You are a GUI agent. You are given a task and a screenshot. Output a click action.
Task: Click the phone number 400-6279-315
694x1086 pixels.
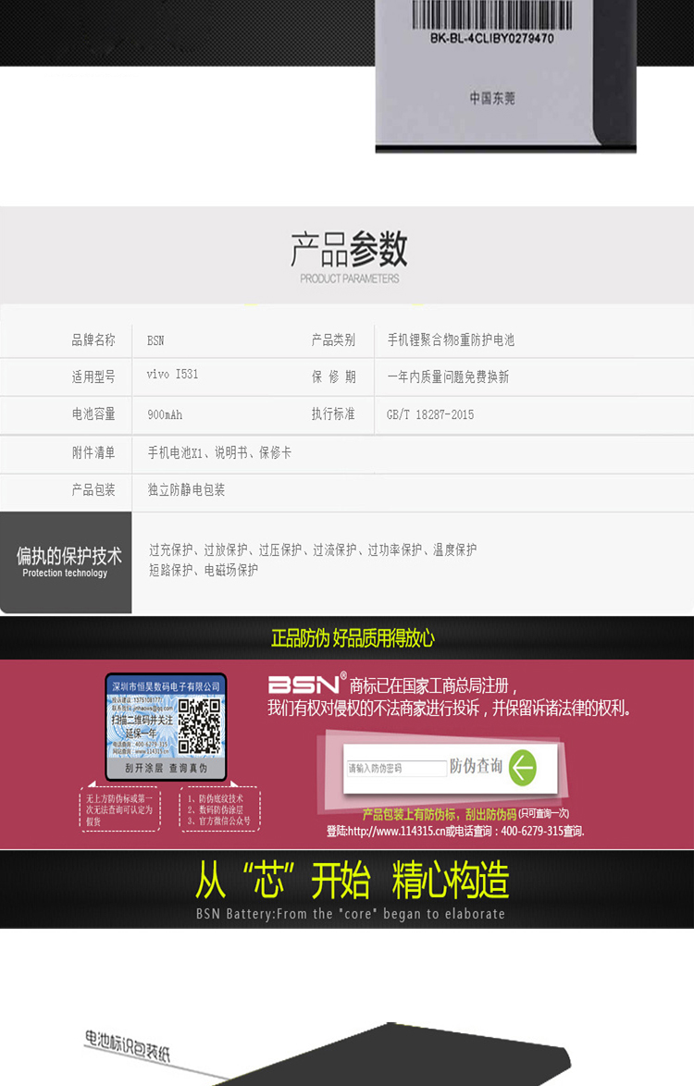(x=530, y=832)
